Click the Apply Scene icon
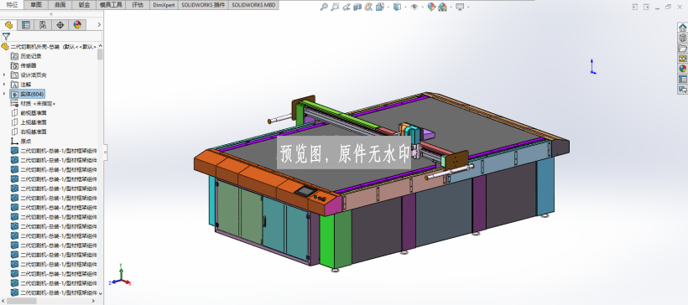This screenshot has height=305, width=688. tap(442, 7)
